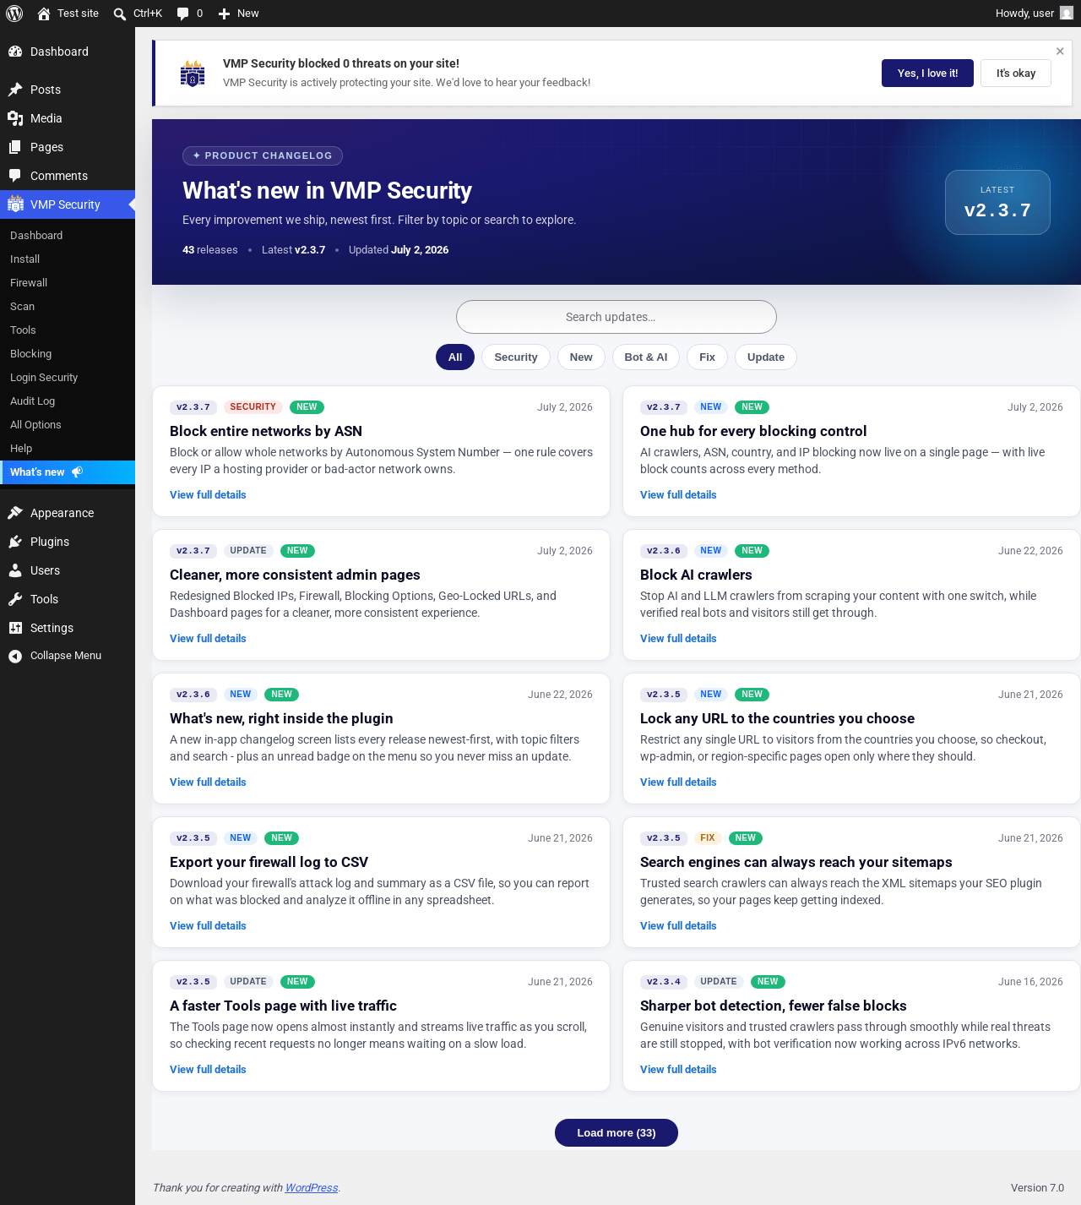The image size is (1081, 1205).
Task: Open the Help submenu item
Action: coord(68,449)
